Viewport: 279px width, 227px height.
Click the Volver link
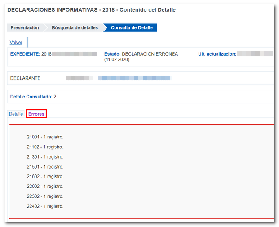click(x=16, y=43)
